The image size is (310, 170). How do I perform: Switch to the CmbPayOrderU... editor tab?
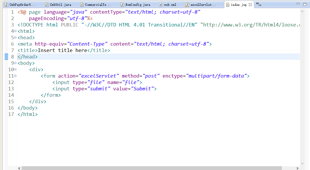[x=20, y=5]
